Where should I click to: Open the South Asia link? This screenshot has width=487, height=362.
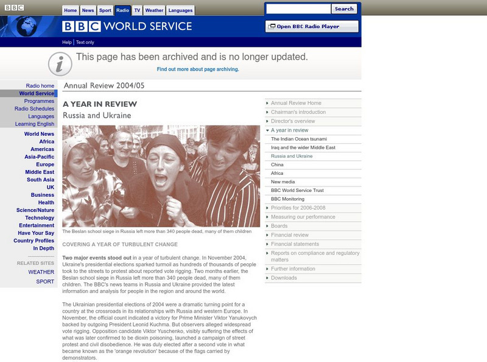point(40,180)
